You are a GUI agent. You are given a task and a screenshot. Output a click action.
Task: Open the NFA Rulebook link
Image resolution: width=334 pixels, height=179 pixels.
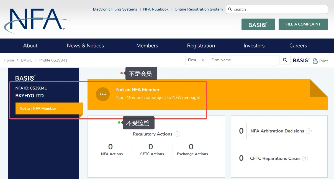tap(156, 9)
